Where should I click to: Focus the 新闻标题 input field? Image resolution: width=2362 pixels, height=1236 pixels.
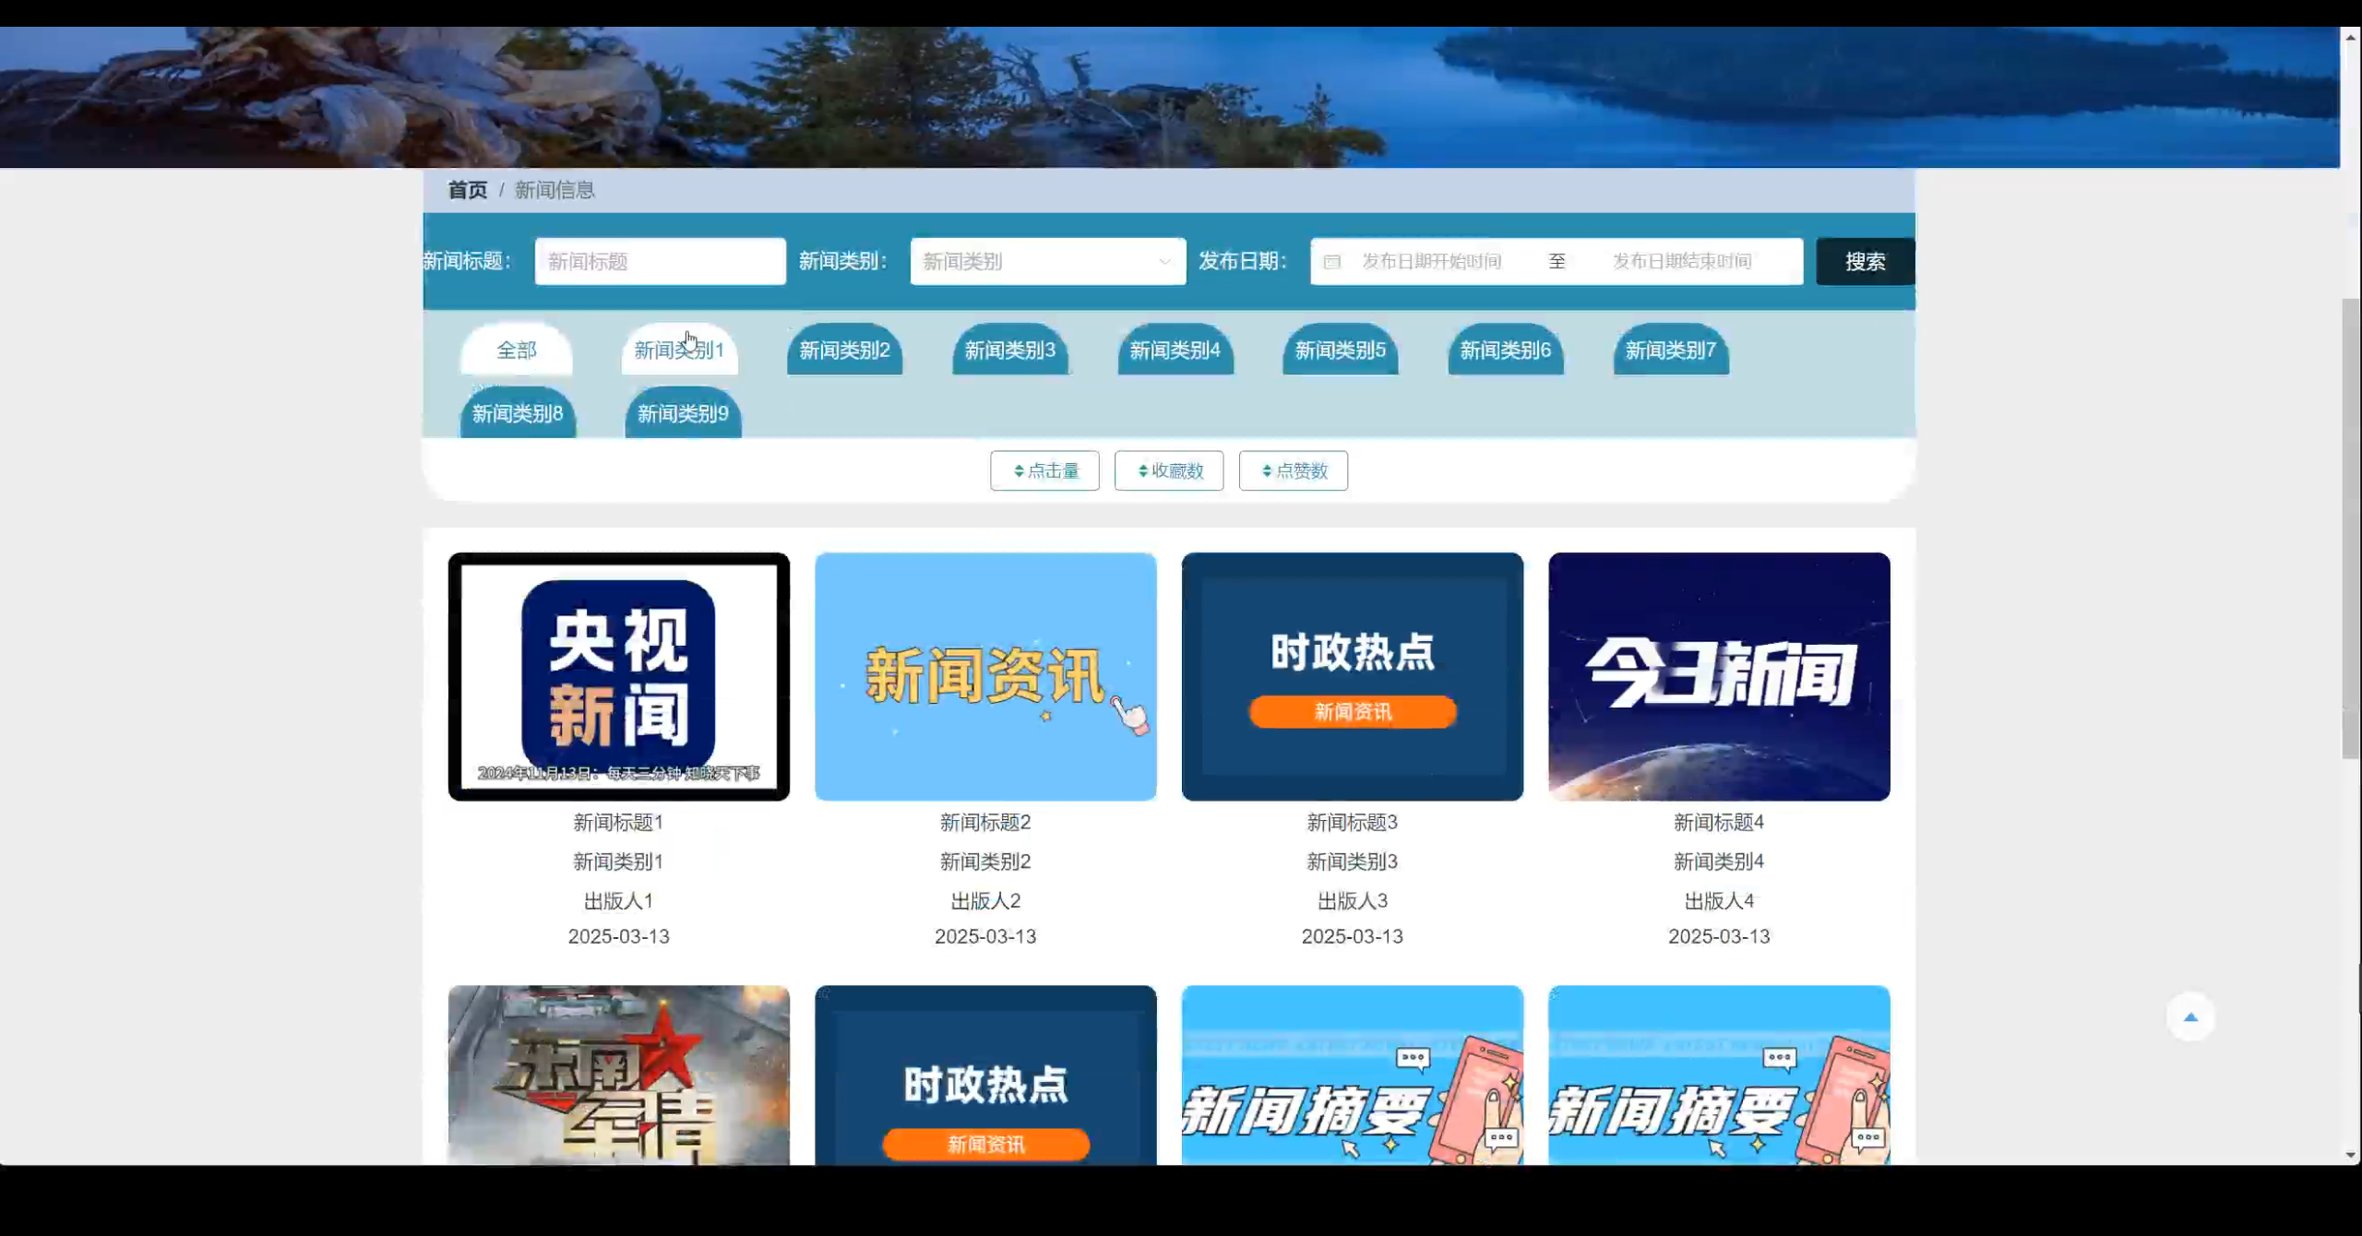point(660,262)
